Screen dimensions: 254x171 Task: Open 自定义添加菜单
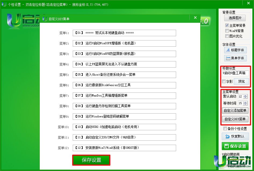pyautogui.click(x=235, y=111)
